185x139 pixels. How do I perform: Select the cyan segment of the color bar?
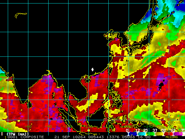(142, 134)
